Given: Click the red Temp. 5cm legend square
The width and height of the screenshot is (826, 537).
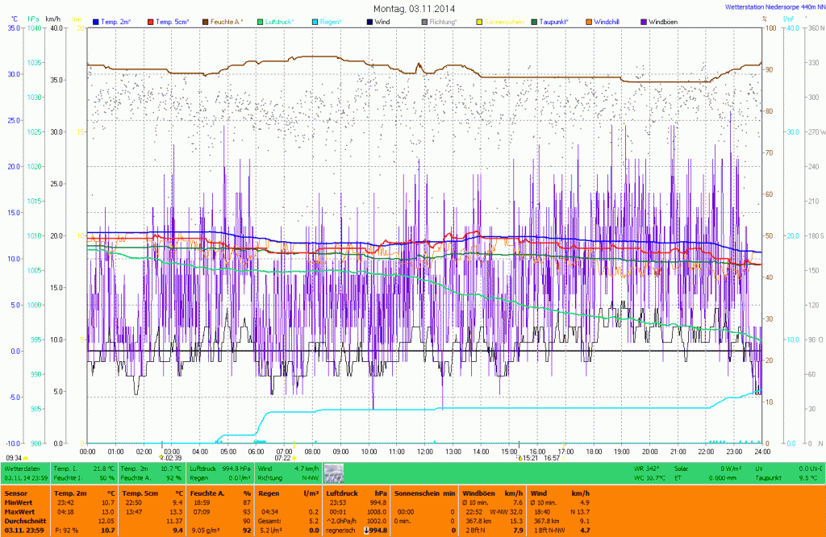Looking at the screenshot, I should tap(151, 20).
